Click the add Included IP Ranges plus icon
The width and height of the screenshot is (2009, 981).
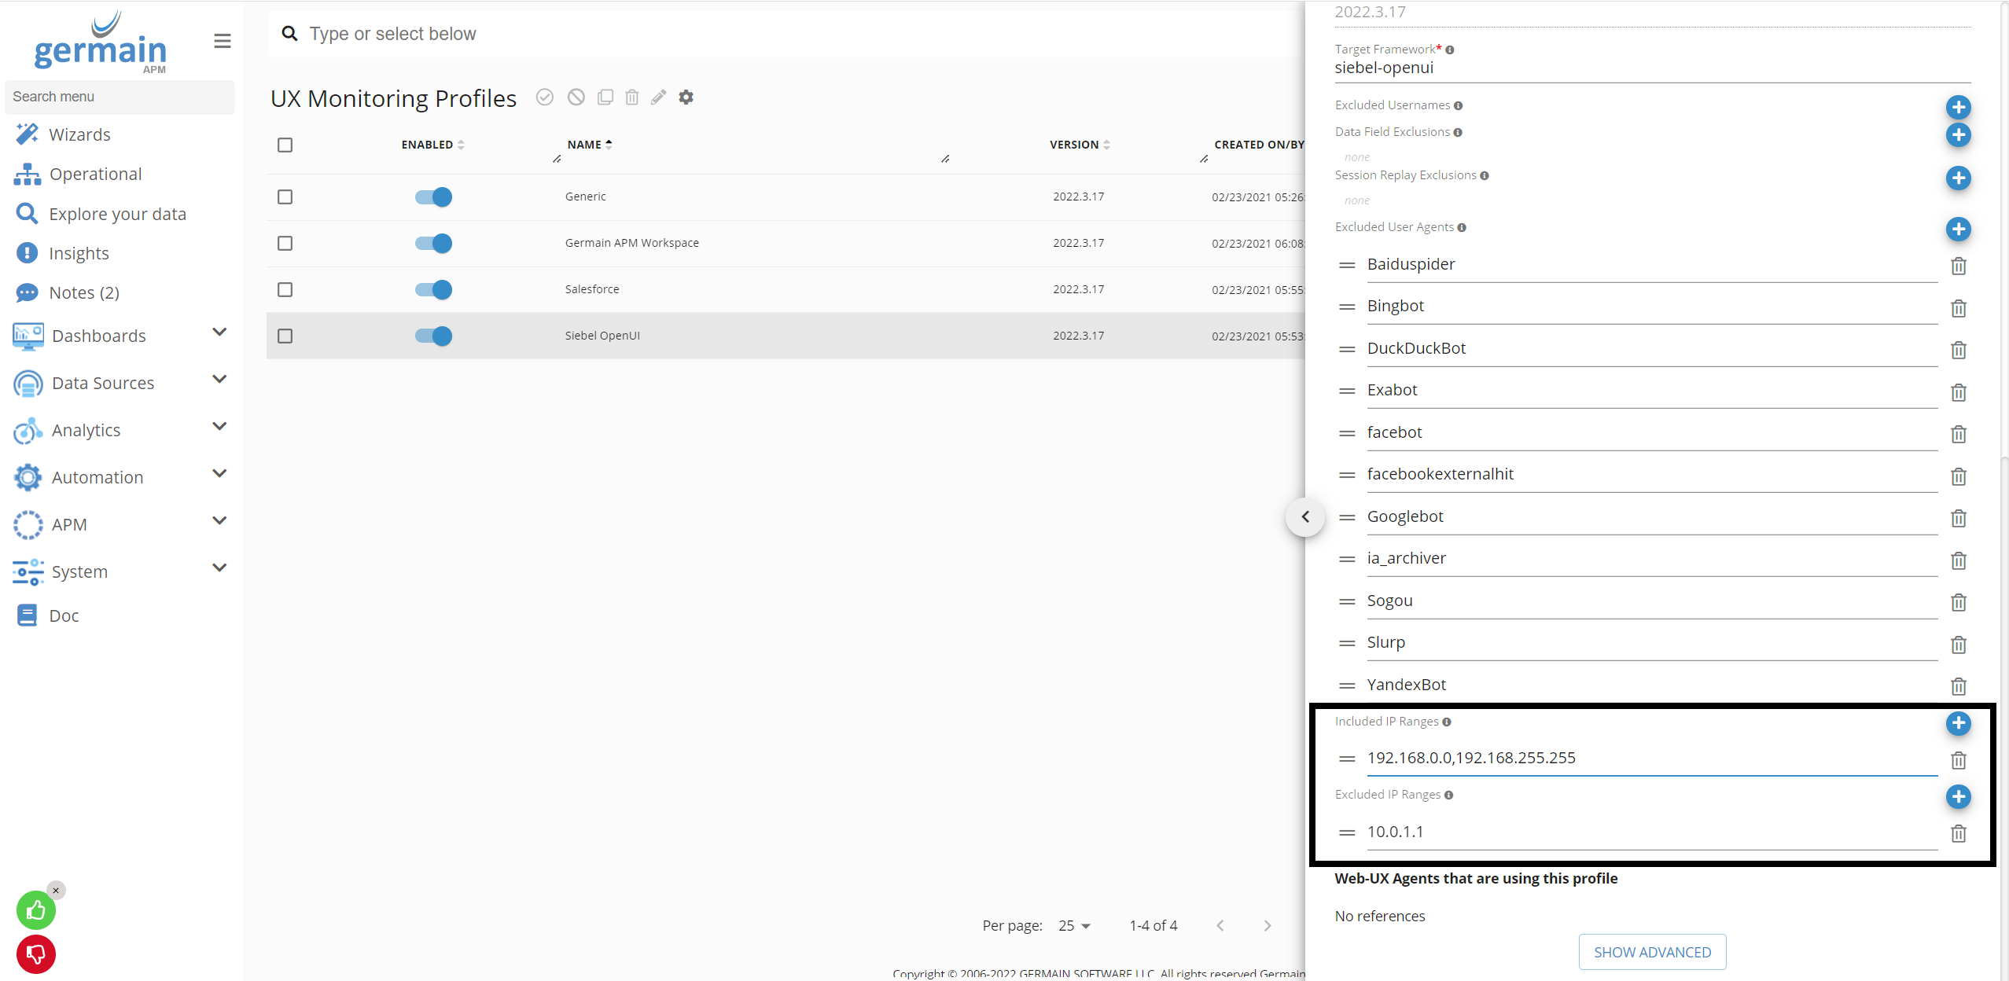click(x=1959, y=724)
